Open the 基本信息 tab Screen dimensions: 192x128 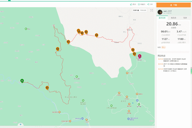tap(162, 18)
